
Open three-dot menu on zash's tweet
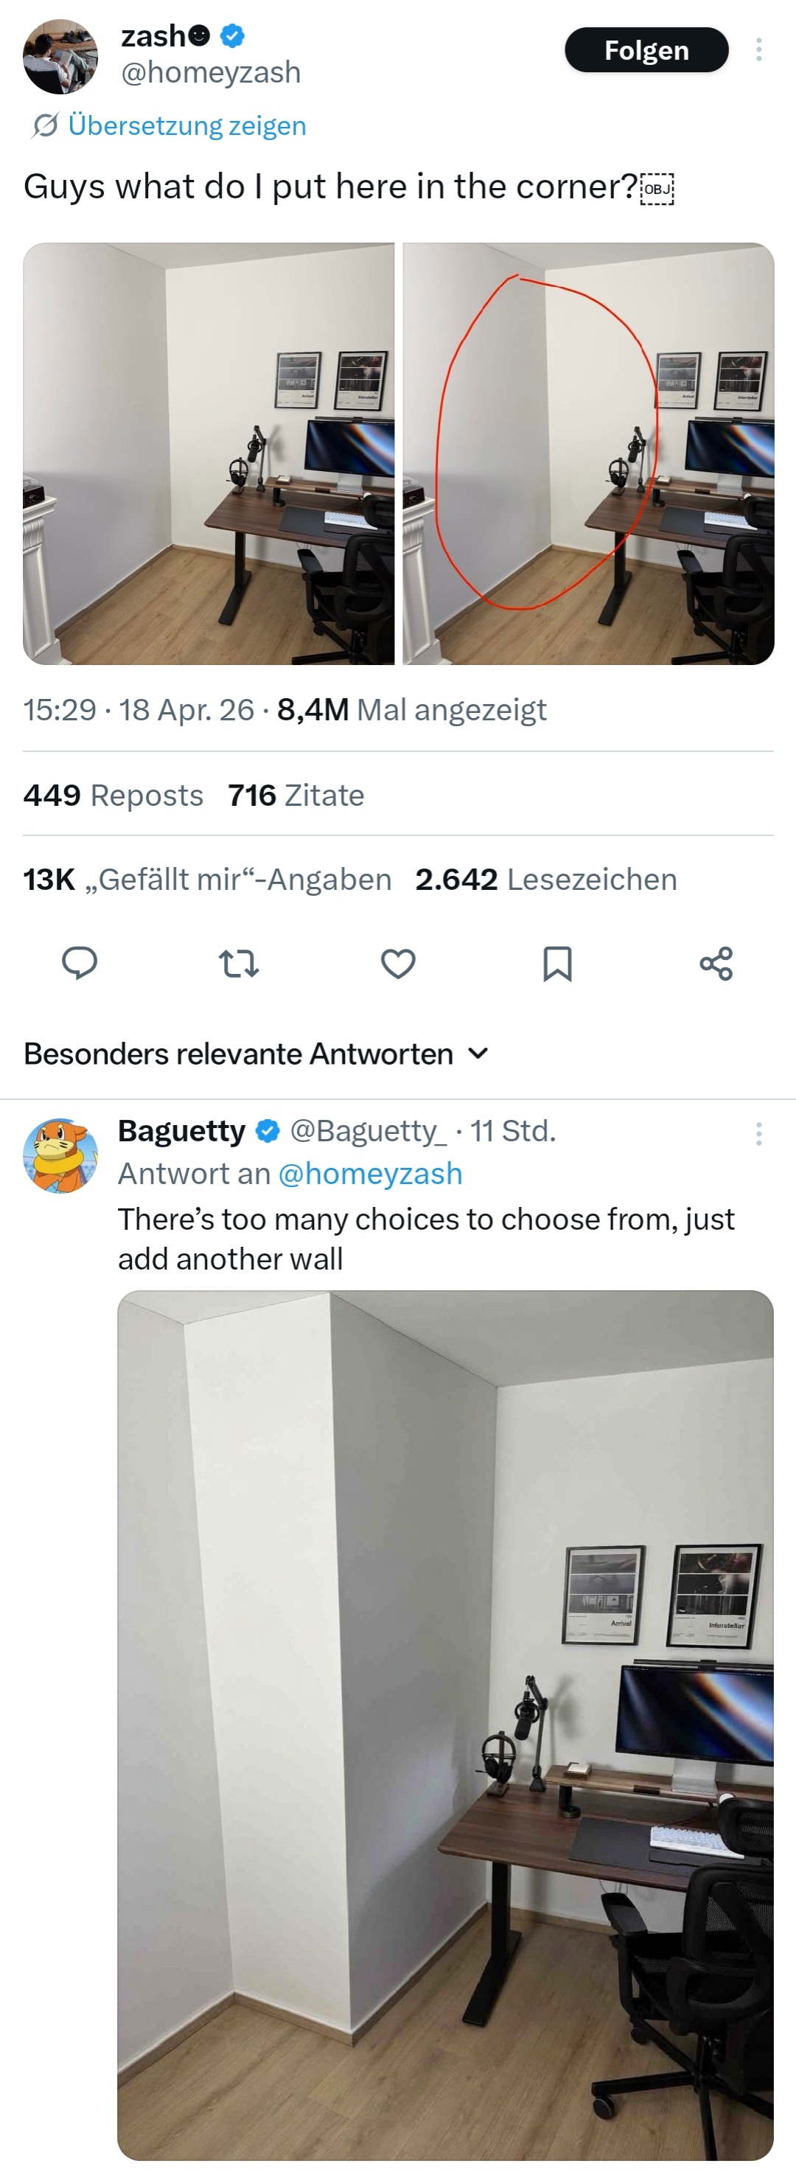point(759,50)
